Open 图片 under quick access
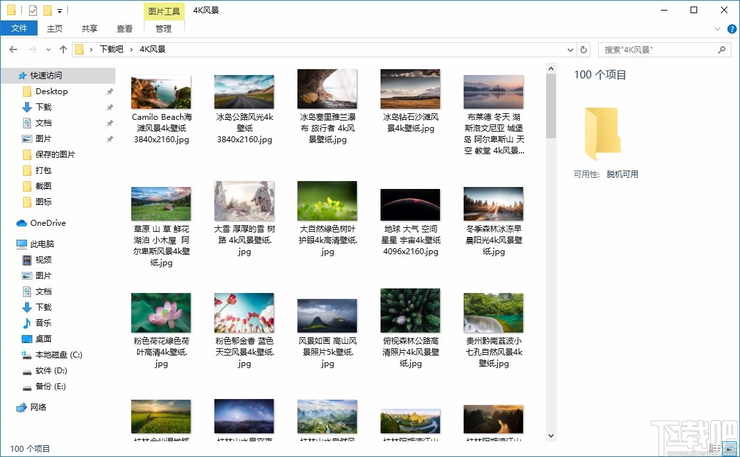Viewport: 740px width, 457px height. tap(44, 138)
